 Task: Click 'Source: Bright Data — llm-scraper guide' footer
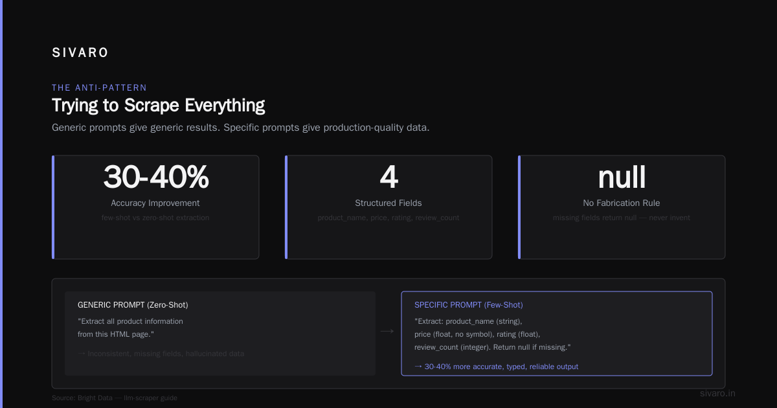[x=115, y=398]
